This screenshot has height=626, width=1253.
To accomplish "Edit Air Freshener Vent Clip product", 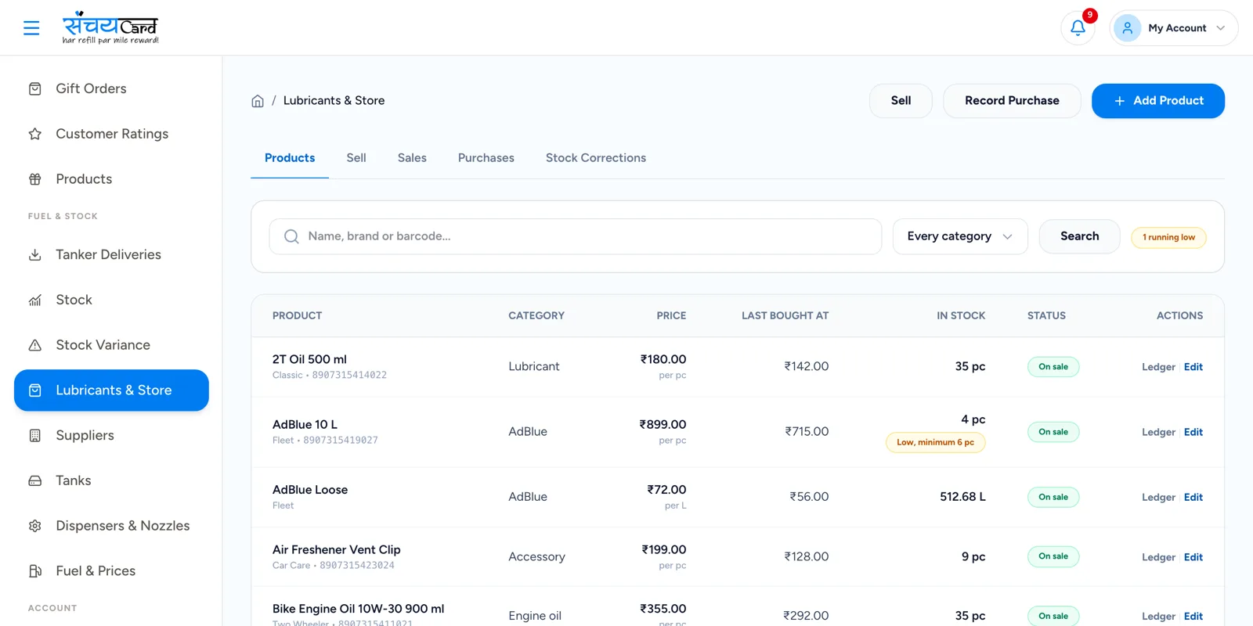I will pos(1193,557).
